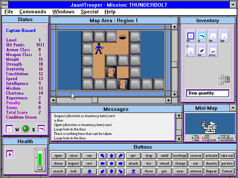
Task: Click the Cancel button
Action: tap(227, 171)
